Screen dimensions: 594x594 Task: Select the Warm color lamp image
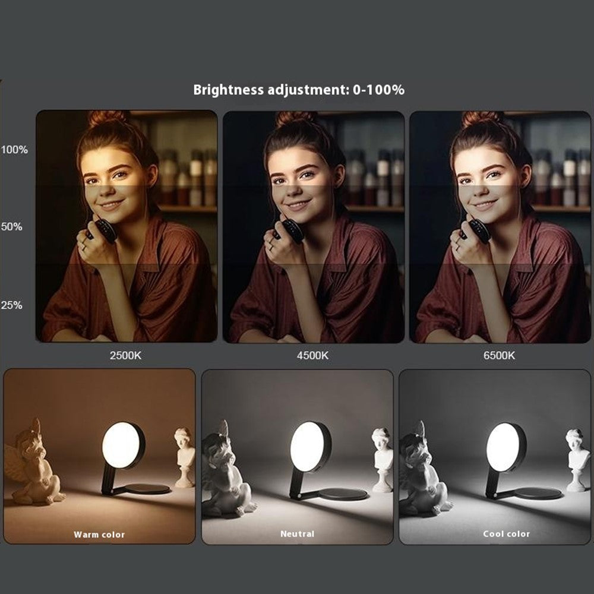click(99, 456)
